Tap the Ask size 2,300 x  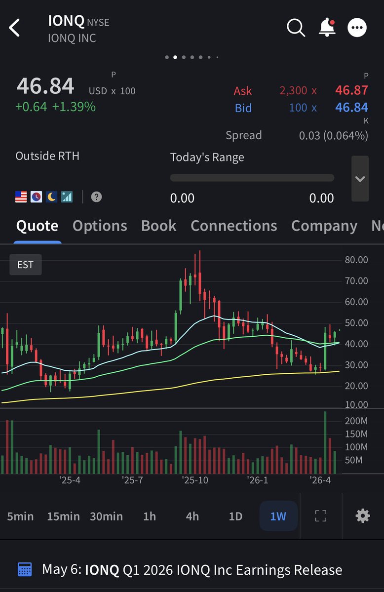coord(298,91)
